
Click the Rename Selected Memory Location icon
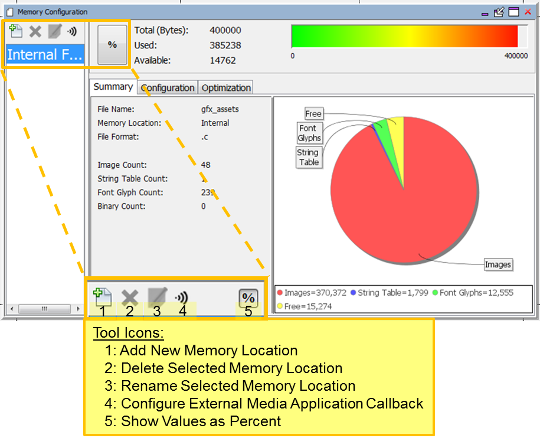[54, 31]
